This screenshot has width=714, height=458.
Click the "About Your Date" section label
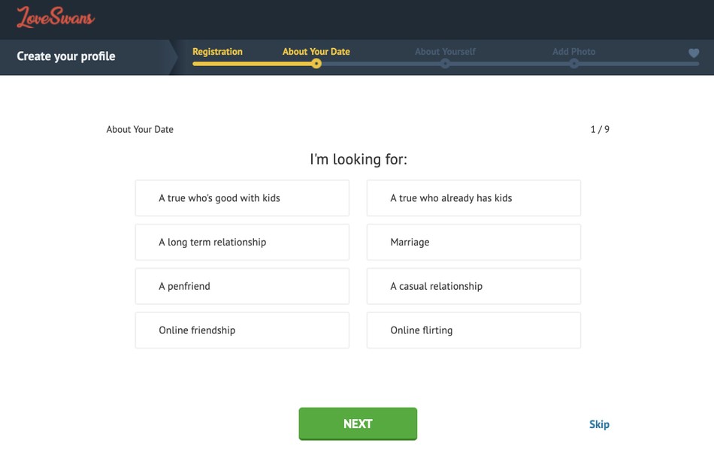pyautogui.click(x=140, y=129)
